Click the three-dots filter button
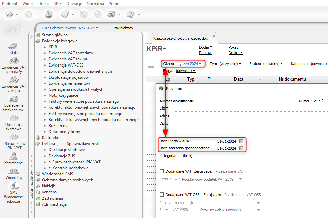This screenshot has height=218, width=328. (x=151, y=67)
